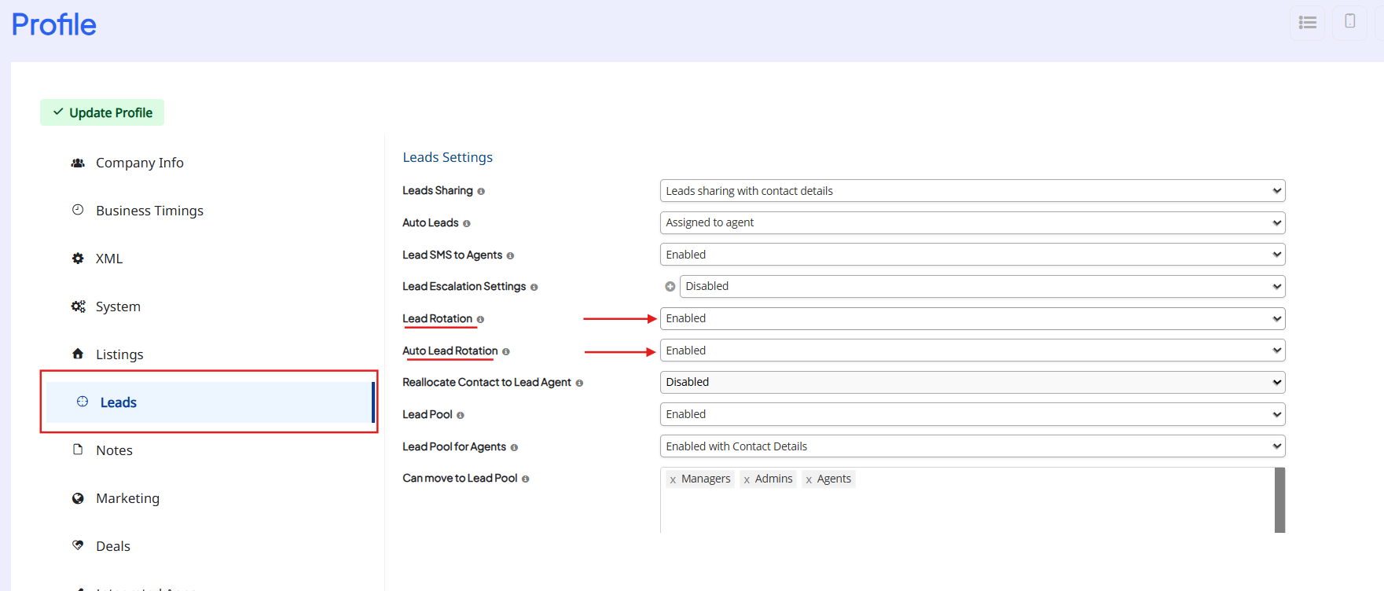Remove the Agents tag from Lead Pool movers
Image resolution: width=1384 pixels, height=591 pixels.
pyautogui.click(x=809, y=479)
